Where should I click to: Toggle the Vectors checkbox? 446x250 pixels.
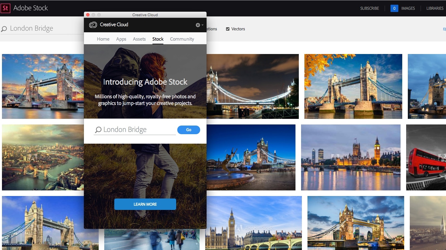[x=228, y=29]
